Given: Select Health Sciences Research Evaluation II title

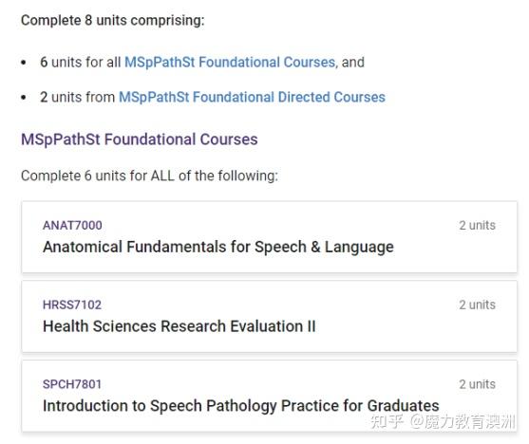Looking at the screenshot, I should tap(179, 326).
